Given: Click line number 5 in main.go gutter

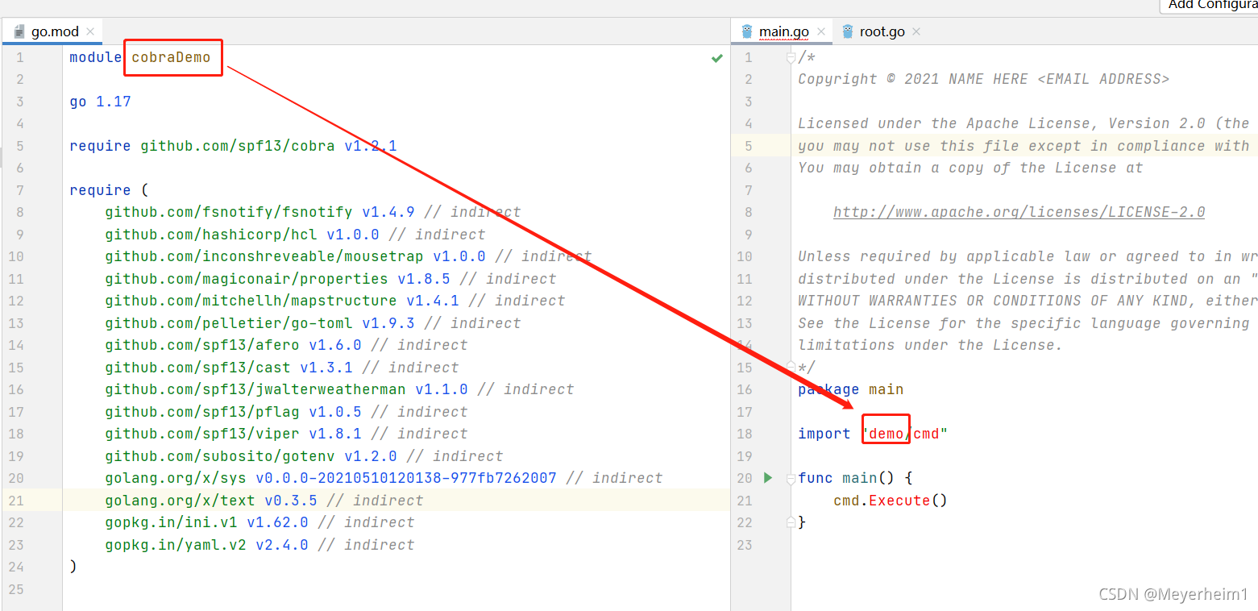Looking at the screenshot, I should coord(749,146).
